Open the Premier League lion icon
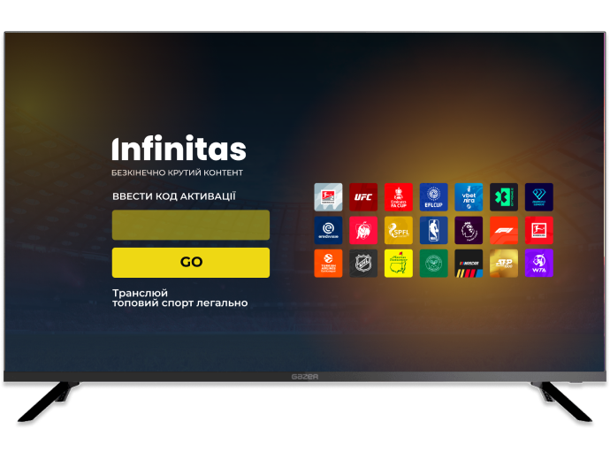 click(469, 230)
